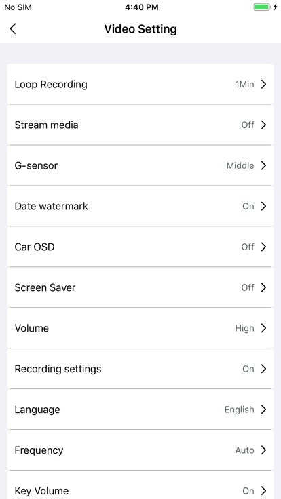
Task: Tap the back arrow icon
Action: coord(13,28)
